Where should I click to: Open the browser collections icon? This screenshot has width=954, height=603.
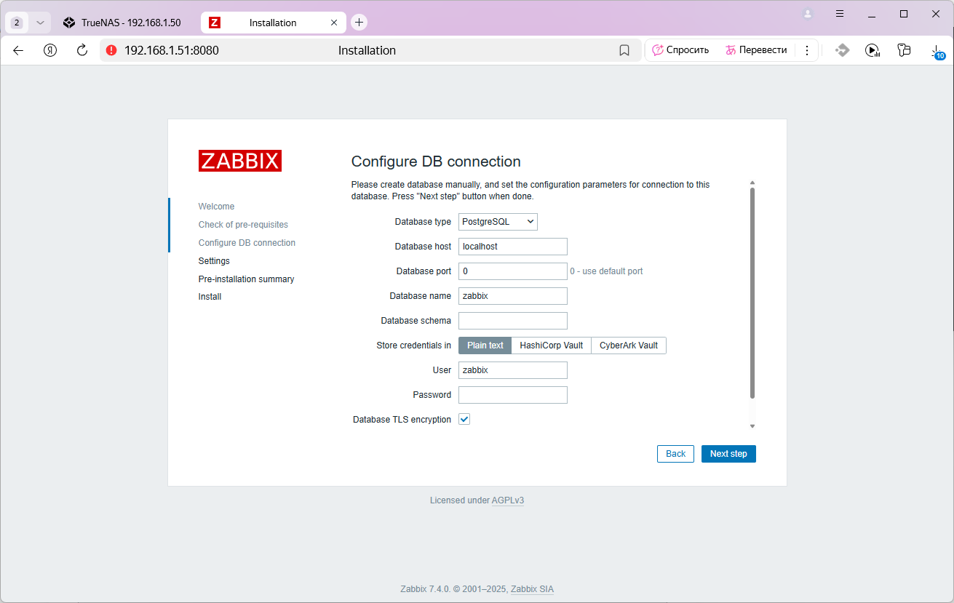pyautogui.click(x=904, y=50)
